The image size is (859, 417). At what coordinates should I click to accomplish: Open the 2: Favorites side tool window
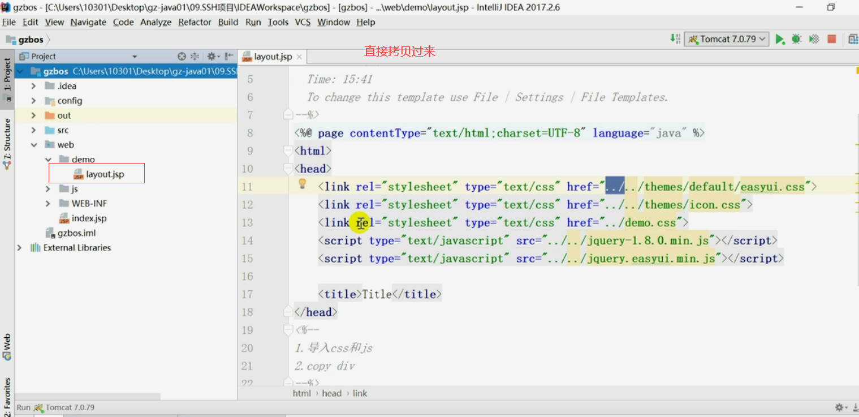pyautogui.click(x=7, y=396)
